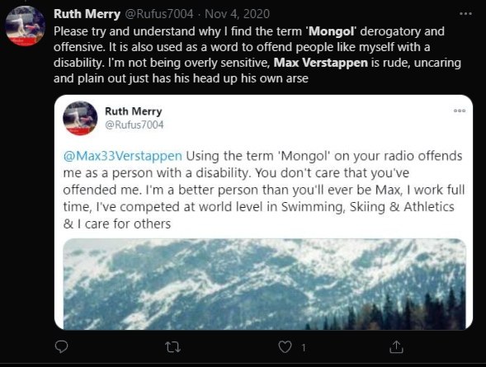Open the @Rufus7004 handle in the tweet header

coord(159,14)
